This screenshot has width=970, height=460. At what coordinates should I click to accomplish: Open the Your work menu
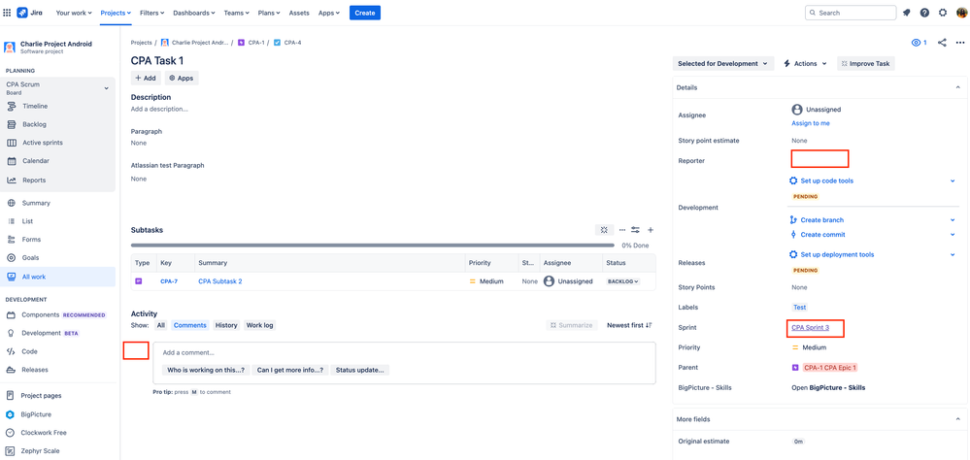[x=74, y=13]
